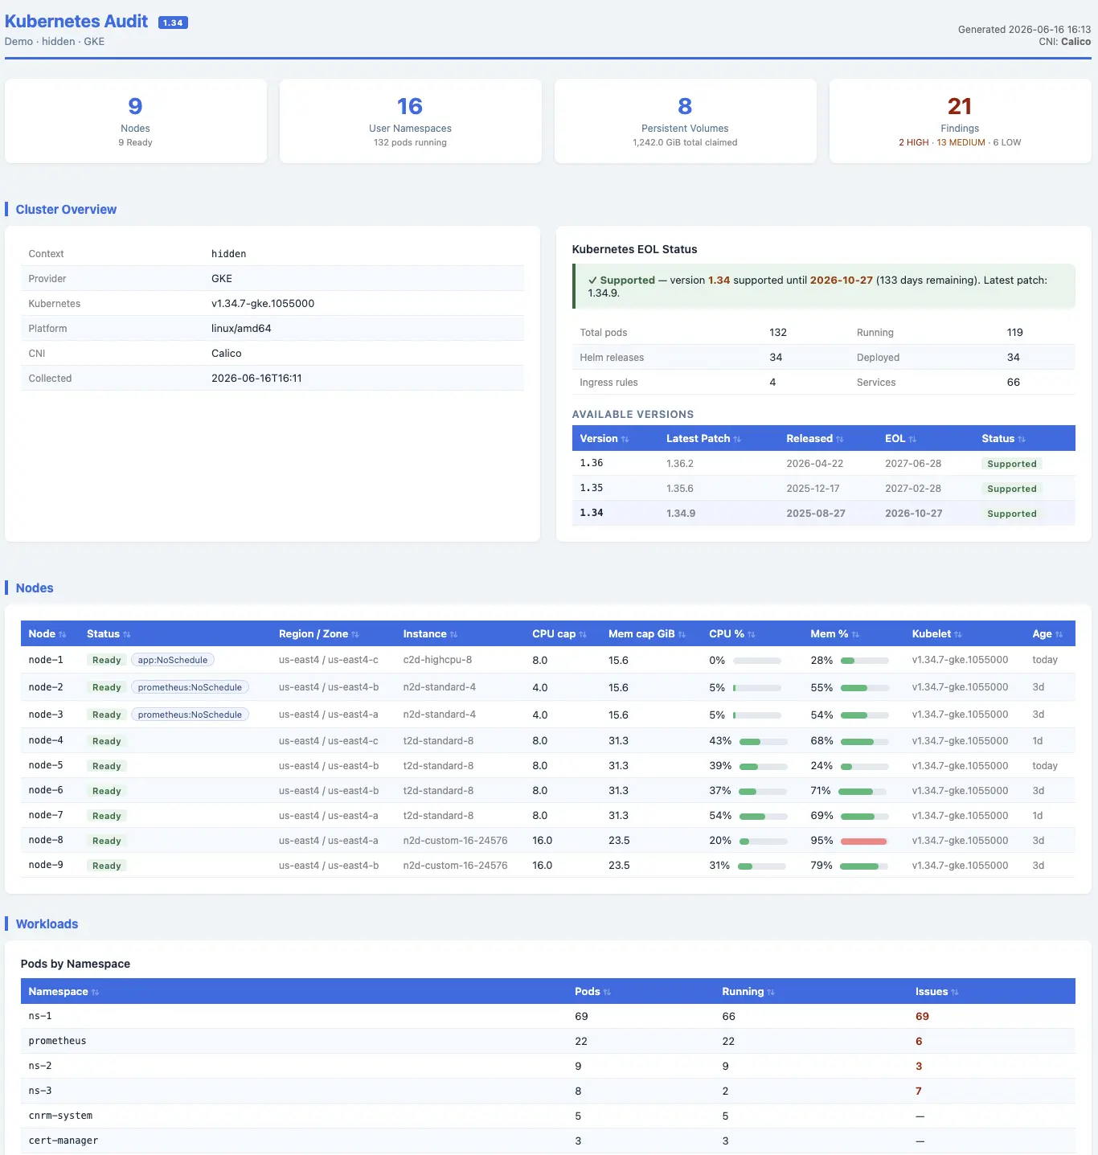Sort versions table by Status column

[x=1003, y=439]
